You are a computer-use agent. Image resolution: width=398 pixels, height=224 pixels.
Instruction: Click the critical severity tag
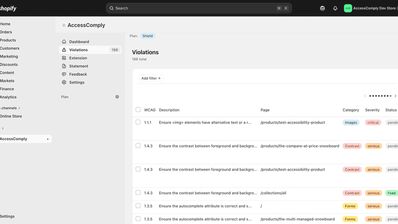point(373,123)
